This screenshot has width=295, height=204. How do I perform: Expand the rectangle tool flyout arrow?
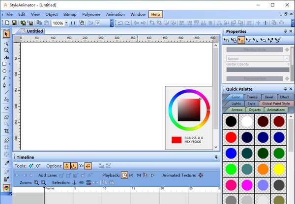point(11,64)
